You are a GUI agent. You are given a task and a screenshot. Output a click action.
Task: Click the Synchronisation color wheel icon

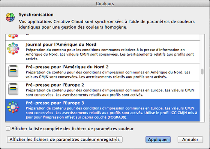pyautogui.click(x=10, y=17)
